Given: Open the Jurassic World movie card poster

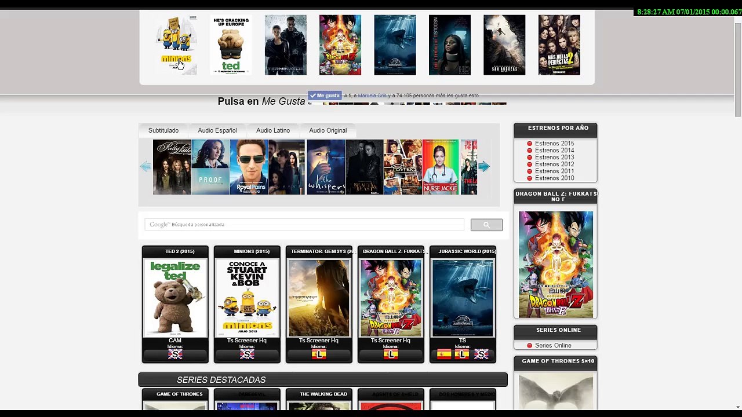Looking at the screenshot, I should coord(463,298).
